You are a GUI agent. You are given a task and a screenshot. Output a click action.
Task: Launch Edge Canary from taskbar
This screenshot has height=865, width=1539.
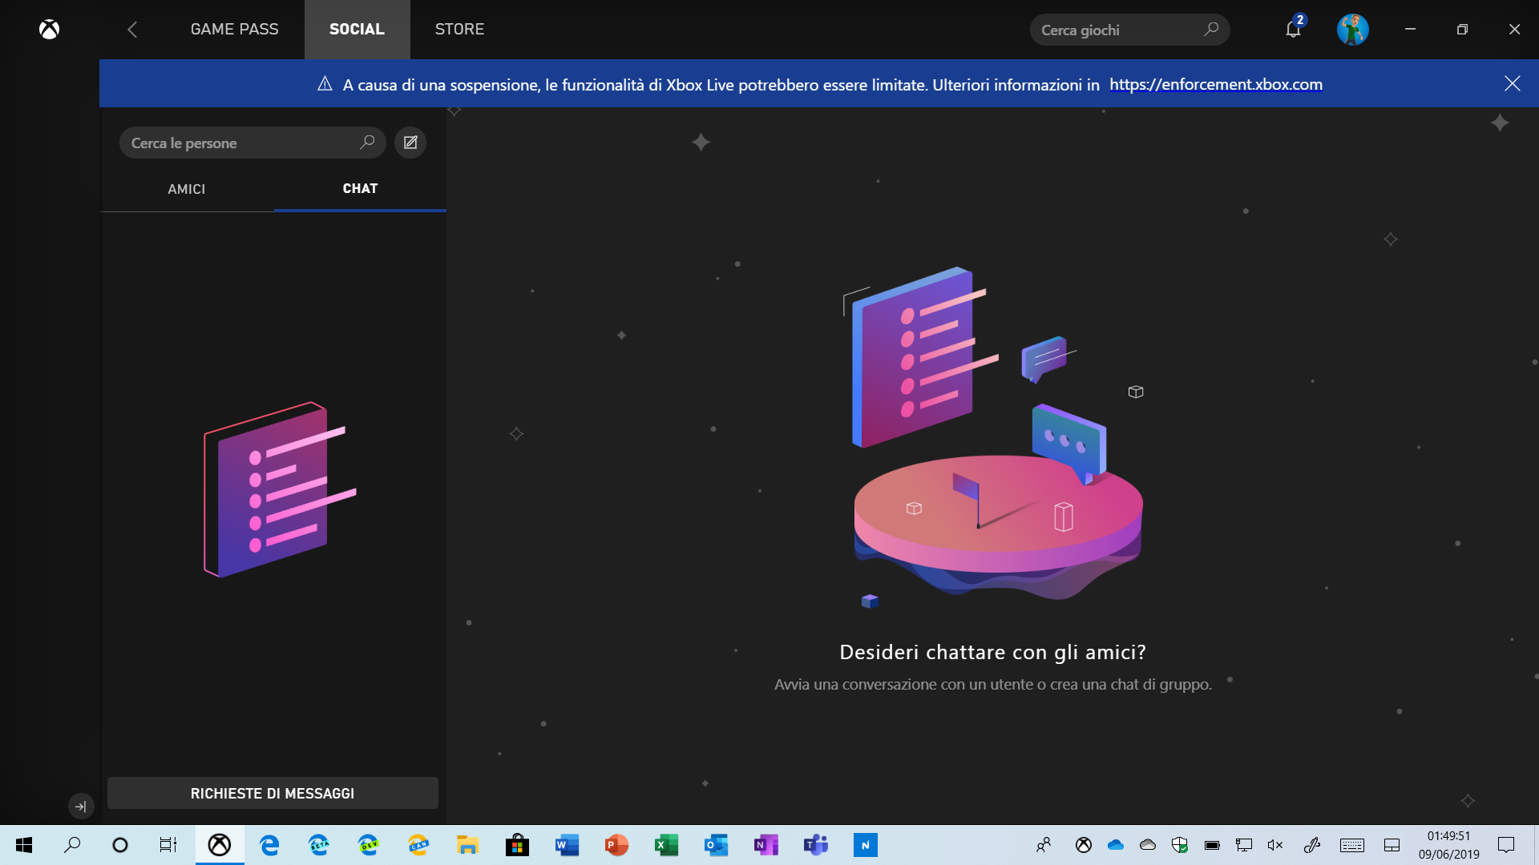click(x=418, y=845)
